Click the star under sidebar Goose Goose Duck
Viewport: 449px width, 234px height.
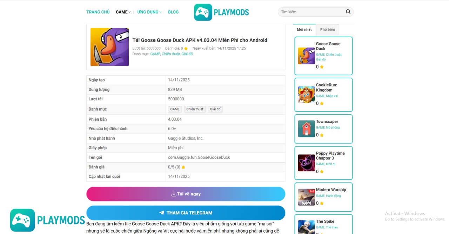point(322,67)
